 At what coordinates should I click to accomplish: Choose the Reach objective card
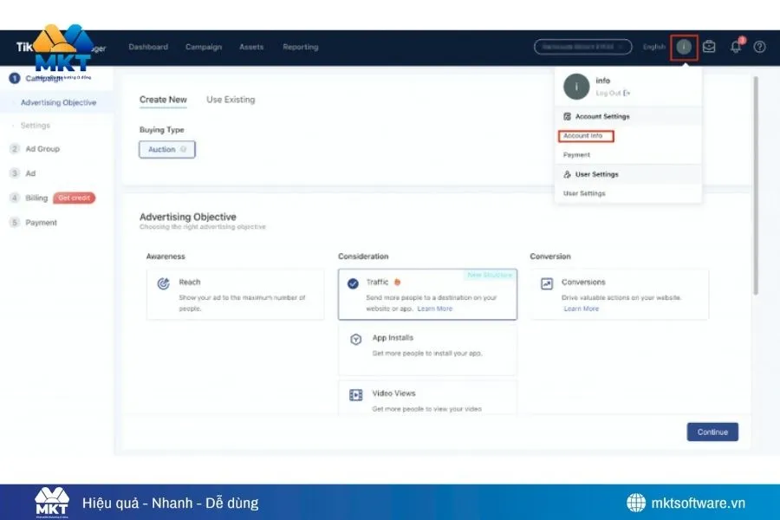[x=235, y=294]
